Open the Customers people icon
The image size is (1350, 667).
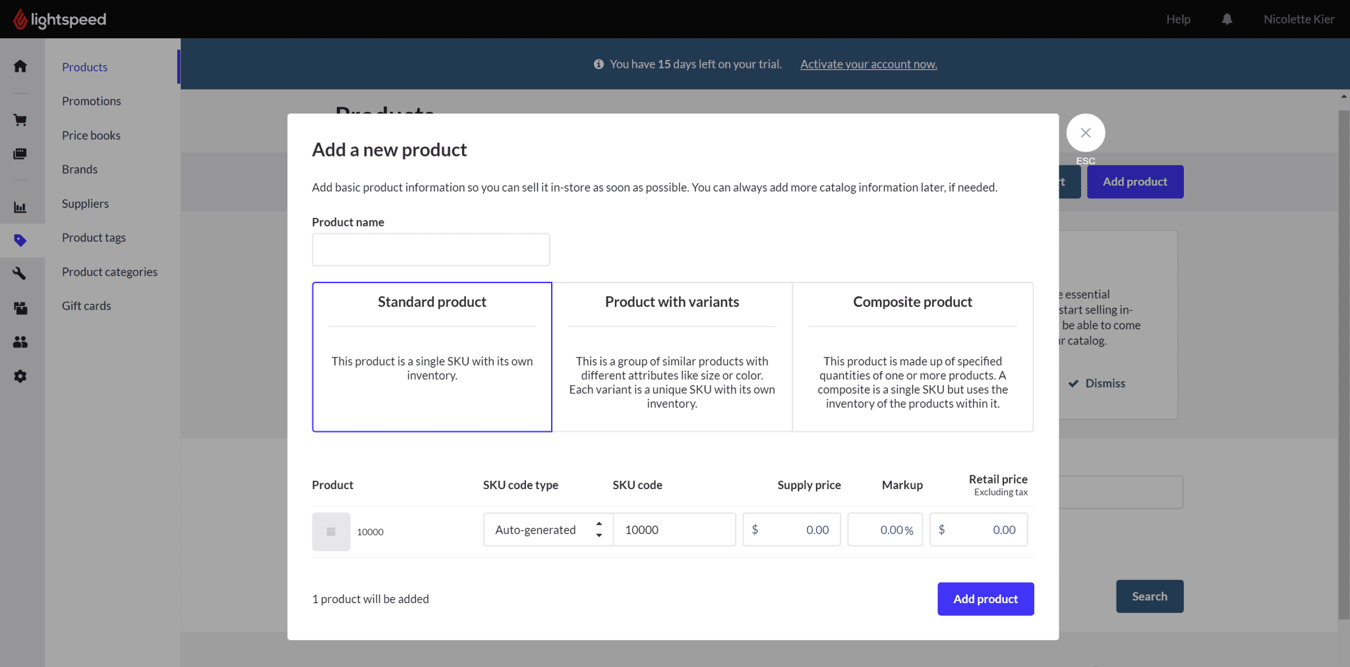(20, 342)
